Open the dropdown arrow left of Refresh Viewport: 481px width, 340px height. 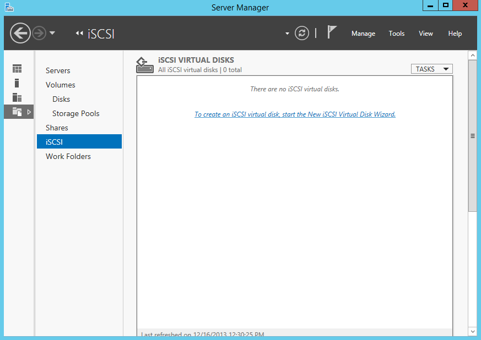287,34
